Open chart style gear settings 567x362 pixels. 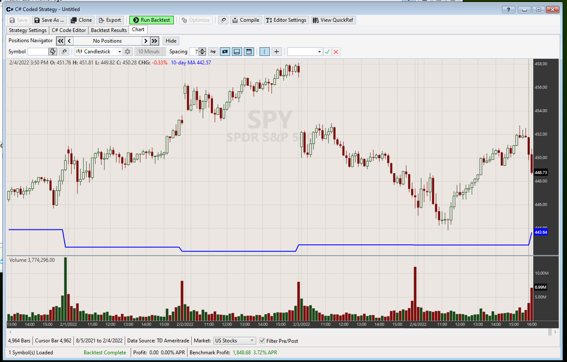(127, 52)
